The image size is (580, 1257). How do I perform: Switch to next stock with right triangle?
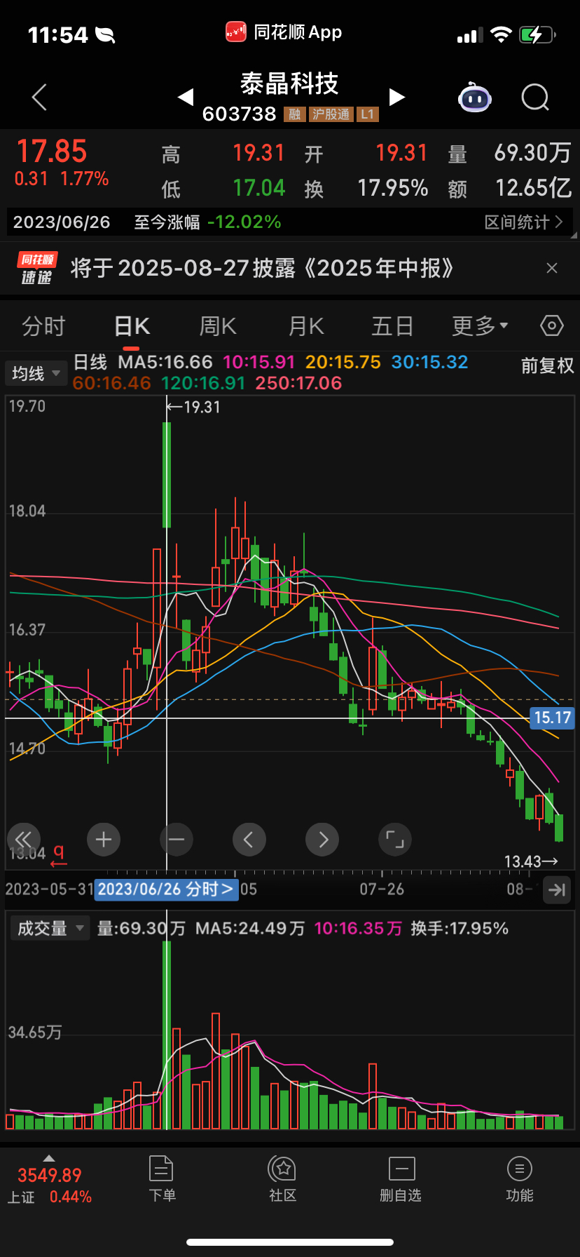(396, 97)
